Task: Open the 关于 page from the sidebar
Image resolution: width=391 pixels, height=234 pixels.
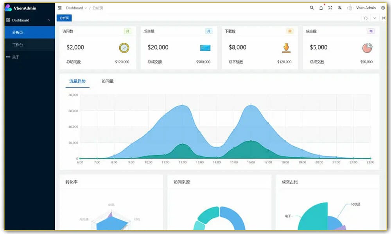Action: (15, 57)
